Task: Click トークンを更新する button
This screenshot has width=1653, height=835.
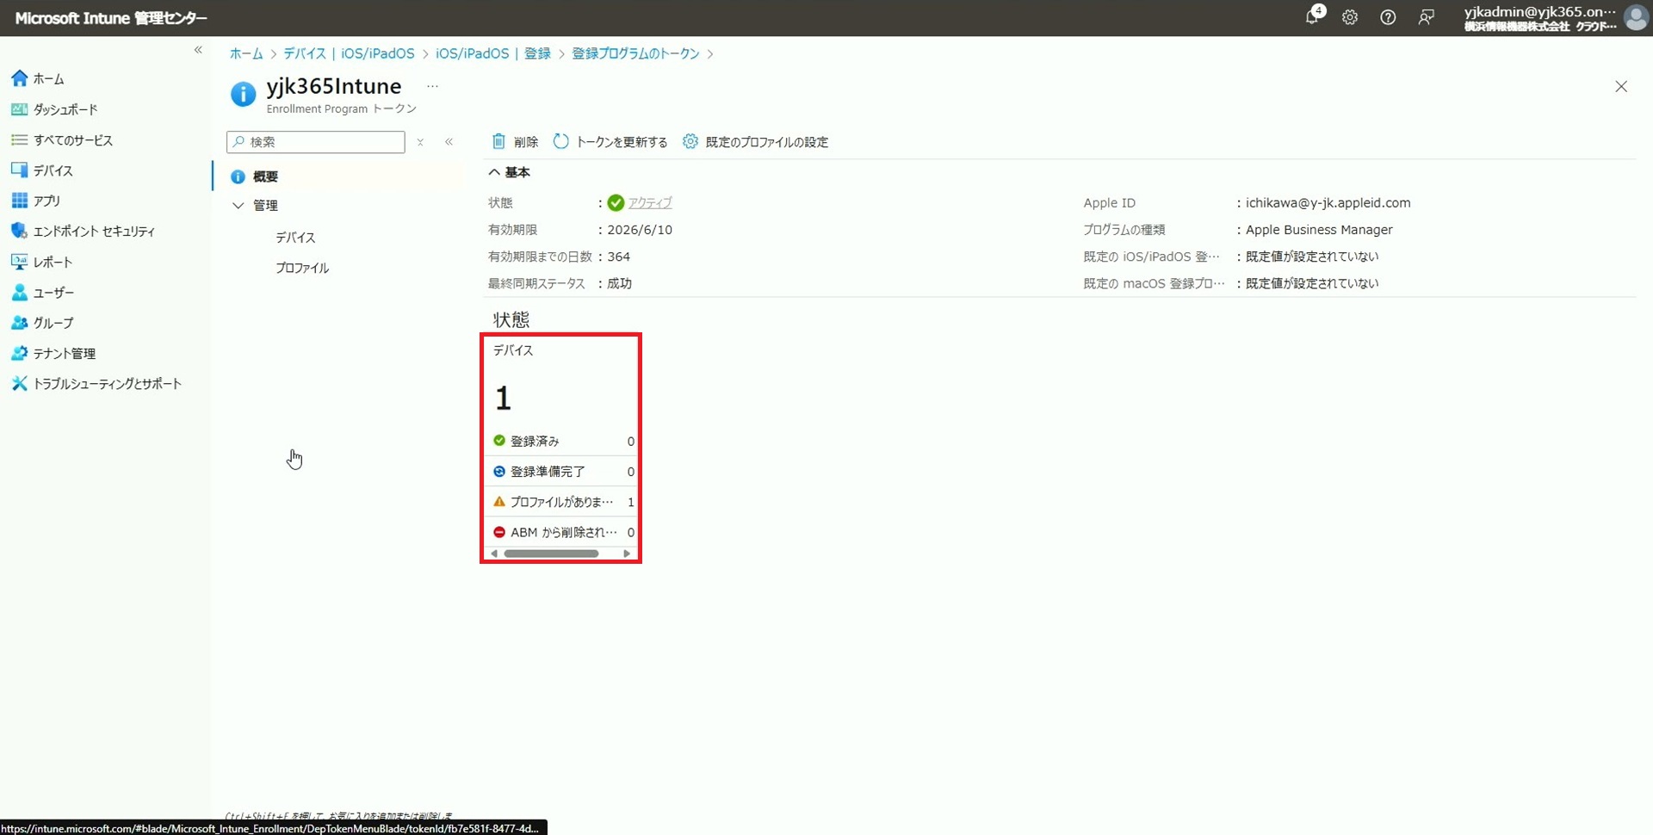Action: [x=610, y=142]
